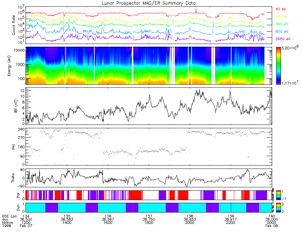Viewport: 302px width, 235px height.
Task: Click the 38.750 day-of-year value
Action: coord(149,220)
